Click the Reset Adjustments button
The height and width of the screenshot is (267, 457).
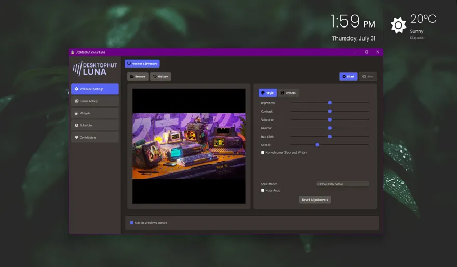pyautogui.click(x=315, y=199)
